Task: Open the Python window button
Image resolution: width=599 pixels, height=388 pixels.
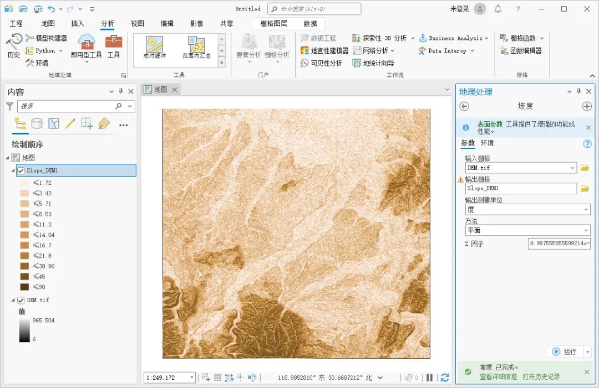Action: point(44,50)
